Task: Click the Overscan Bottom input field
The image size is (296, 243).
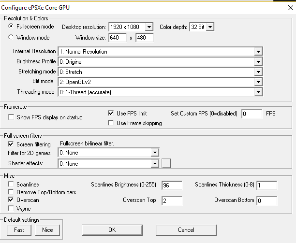Action: point(267,201)
